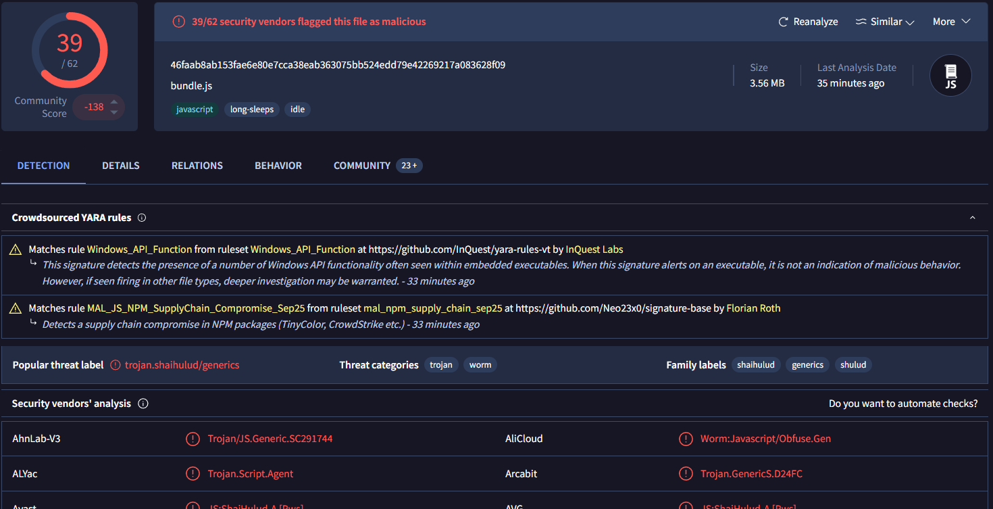The width and height of the screenshot is (993, 509).
Task: Click the Reanalyze refresh icon
Action: [x=783, y=22]
